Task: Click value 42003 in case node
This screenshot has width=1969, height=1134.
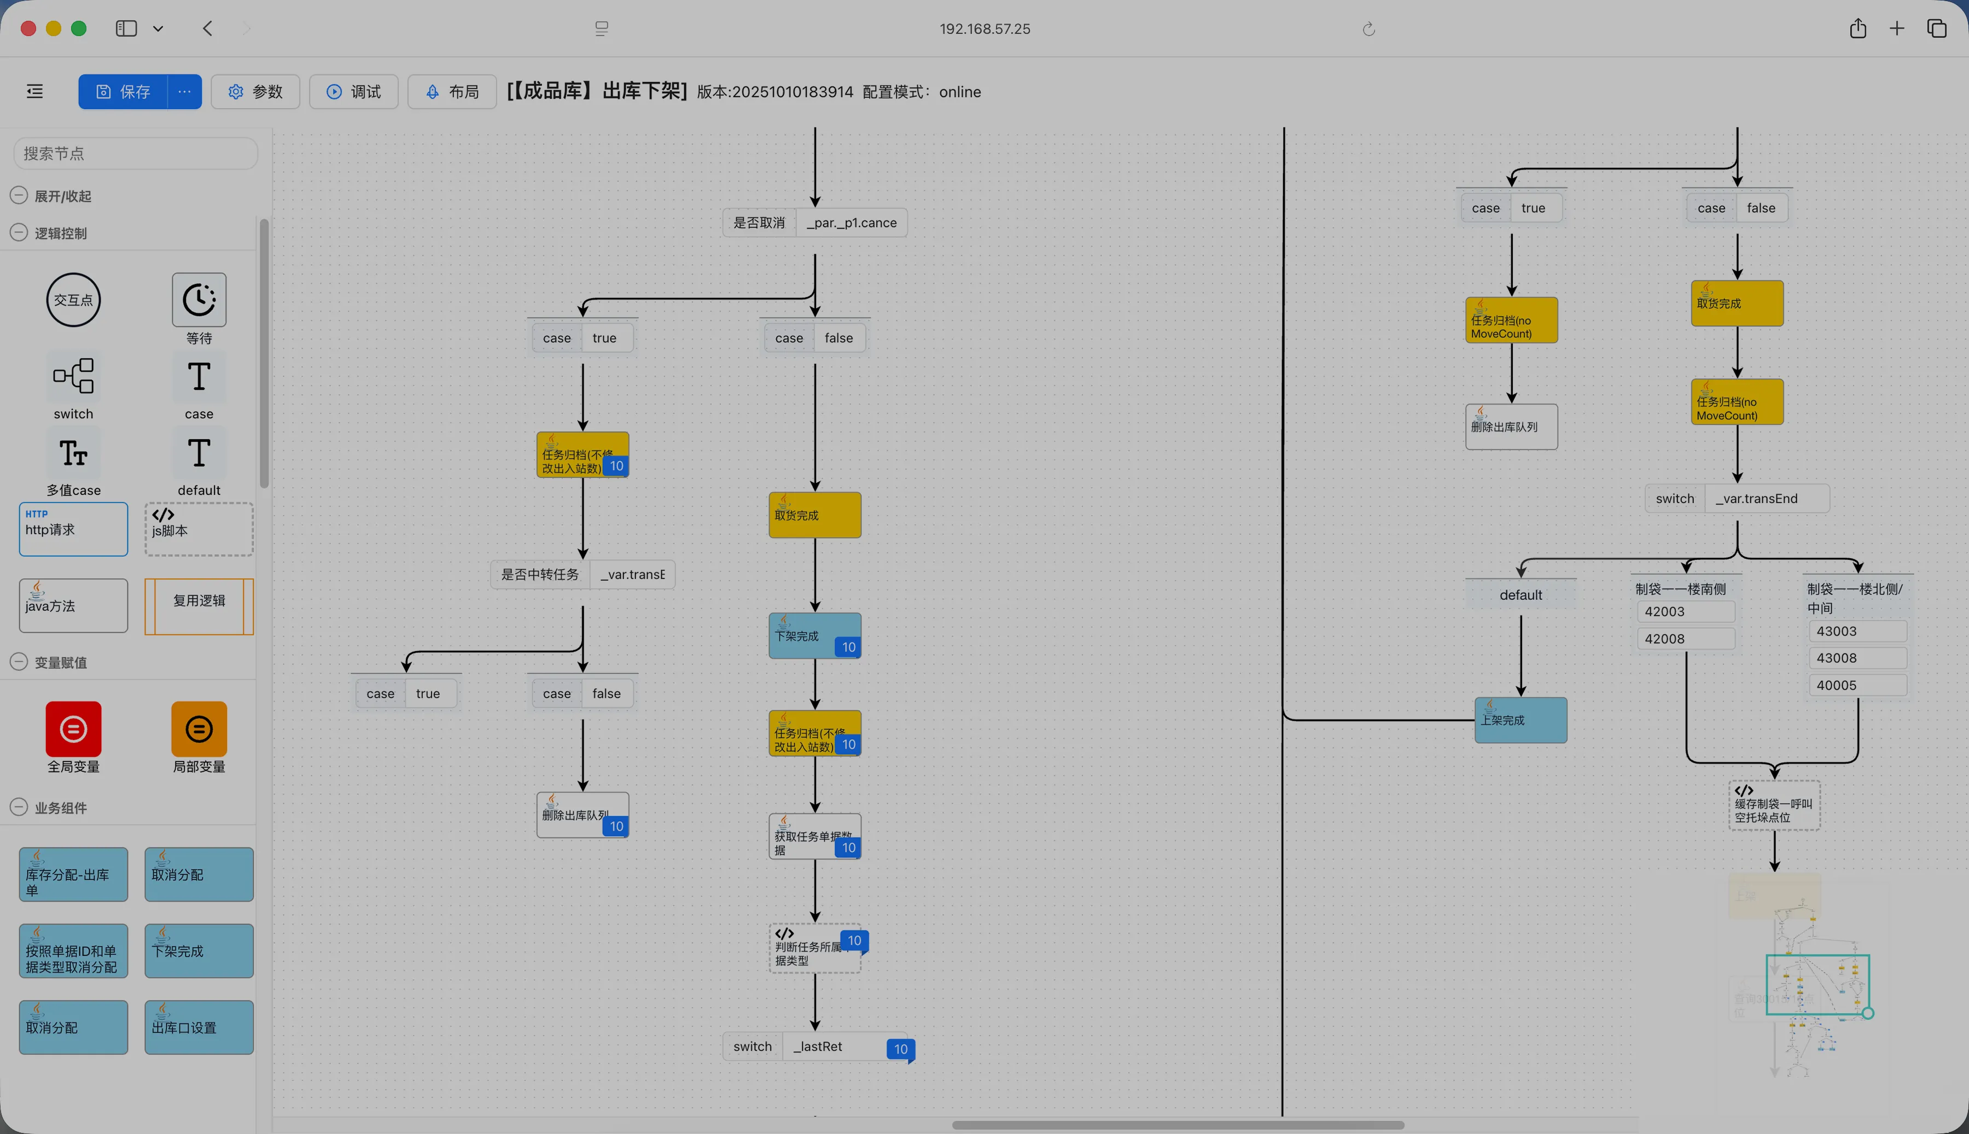Action: [x=1686, y=611]
